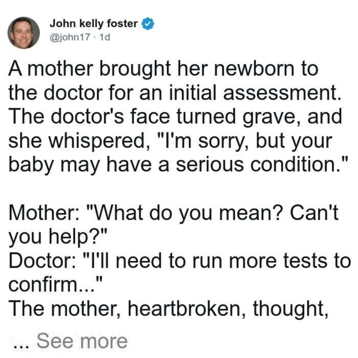The height and width of the screenshot is (358, 358).
Task: Visit the @john17 handle
Action: 70,37
